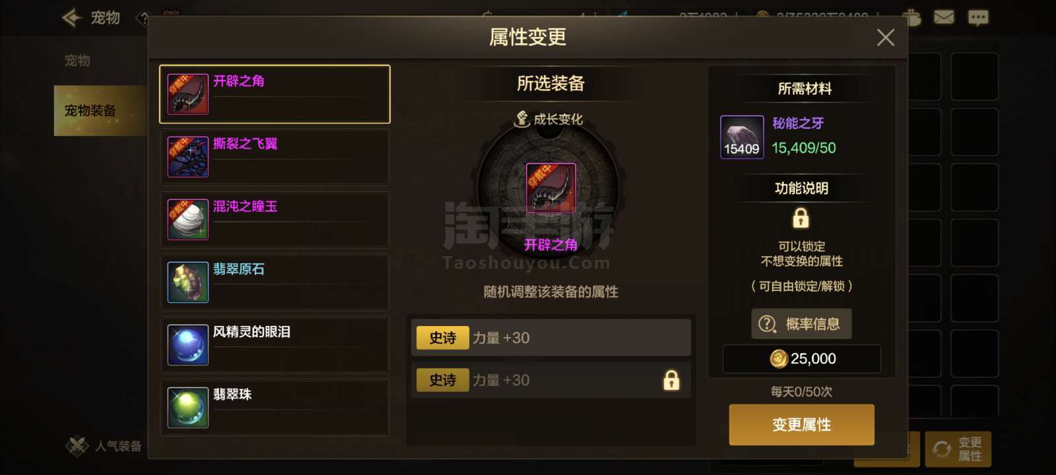
Task: Open the mail envelope icon
Action: coord(944,17)
